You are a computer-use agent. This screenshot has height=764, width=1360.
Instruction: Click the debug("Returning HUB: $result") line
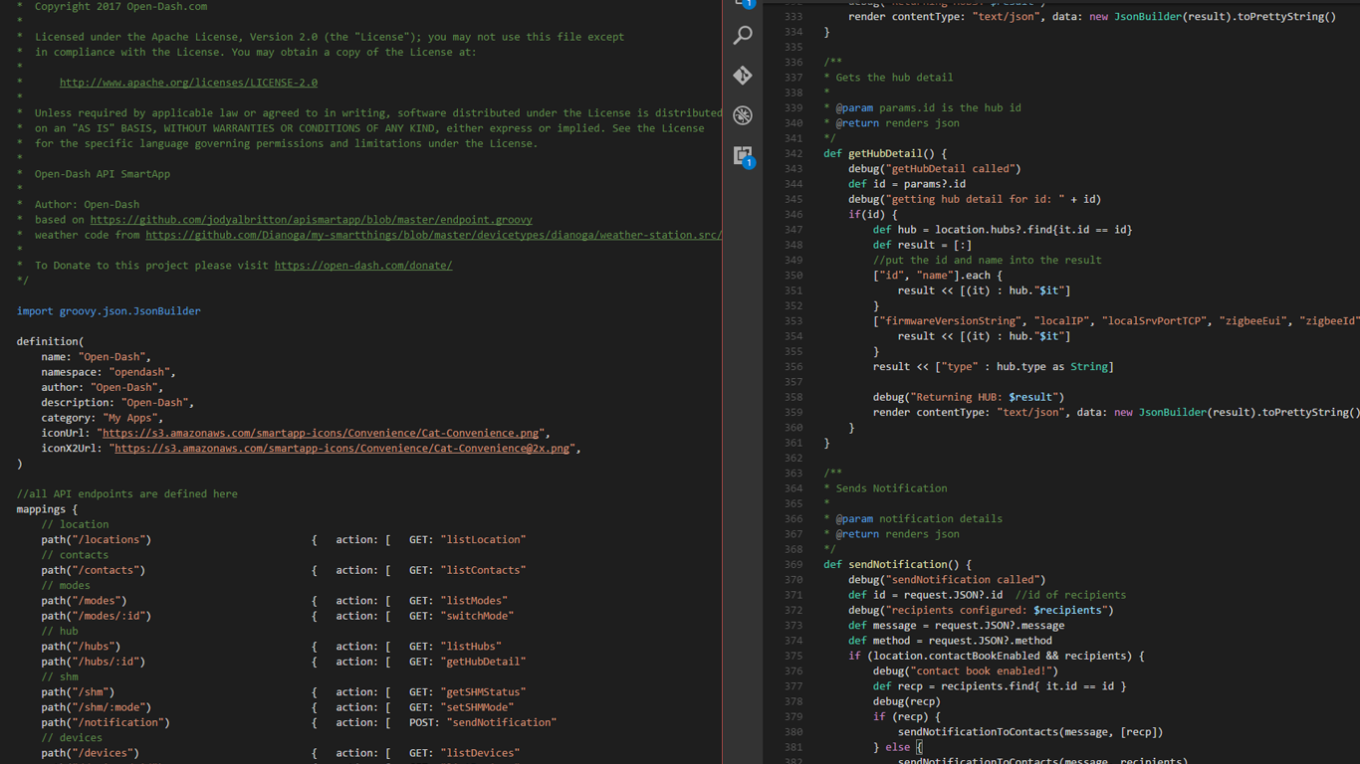pyautogui.click(x=969, y=397)
